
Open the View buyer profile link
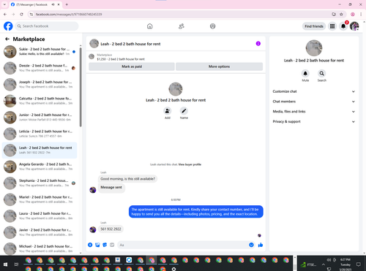(190, 164)
